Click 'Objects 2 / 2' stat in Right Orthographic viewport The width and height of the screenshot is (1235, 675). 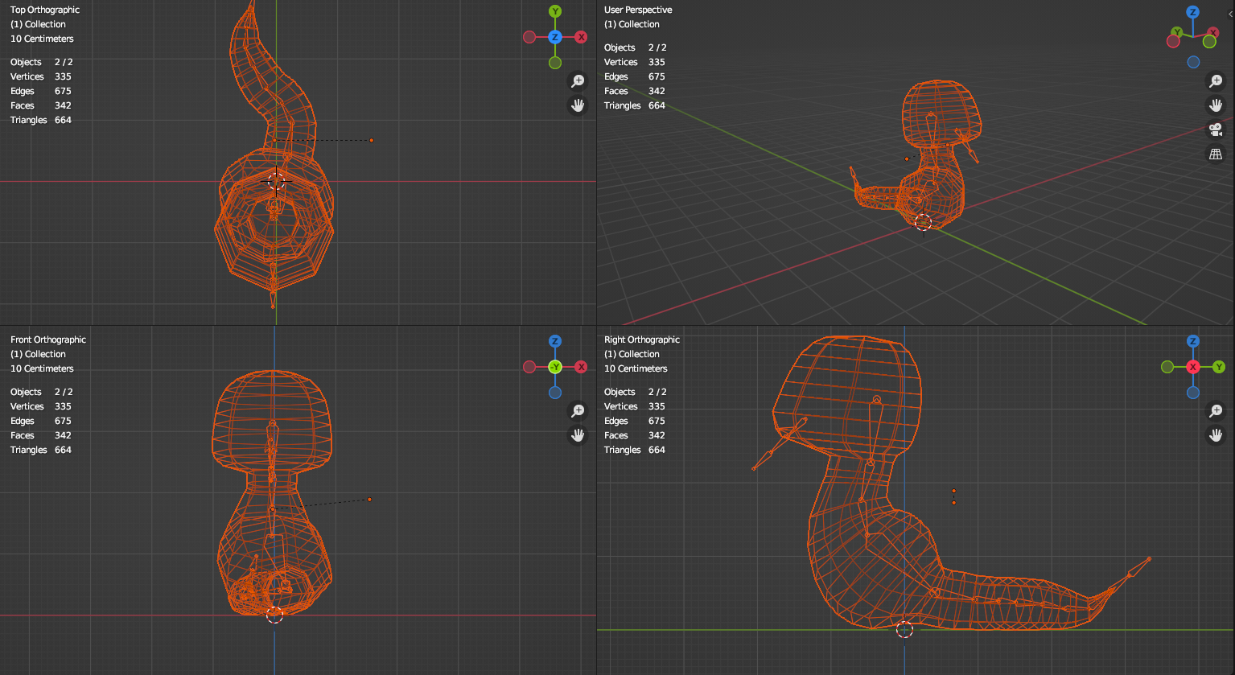(x=636, y=392)
